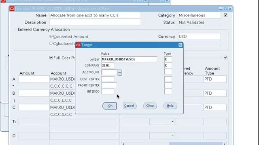
Task: Click the horizontal scrollbar left arrow
Action: tap(123, 144)
